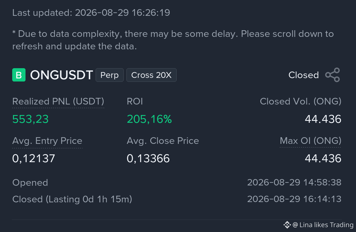Click the Binance logo in watermark

point(287,225)
